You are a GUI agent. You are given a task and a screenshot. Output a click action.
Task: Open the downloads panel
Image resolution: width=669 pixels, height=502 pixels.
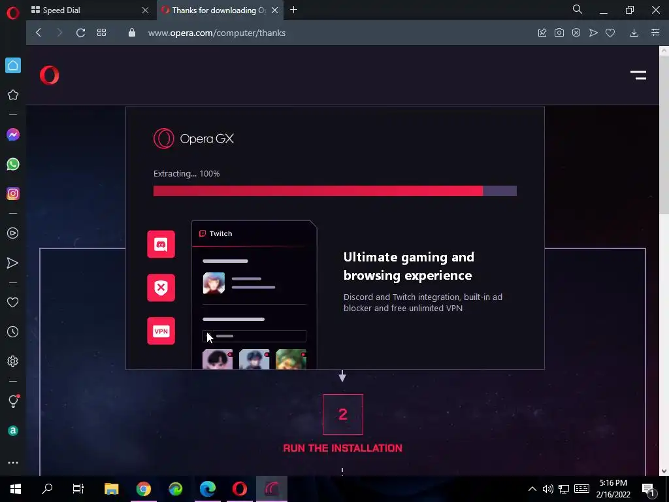click(x=634, y=33)
